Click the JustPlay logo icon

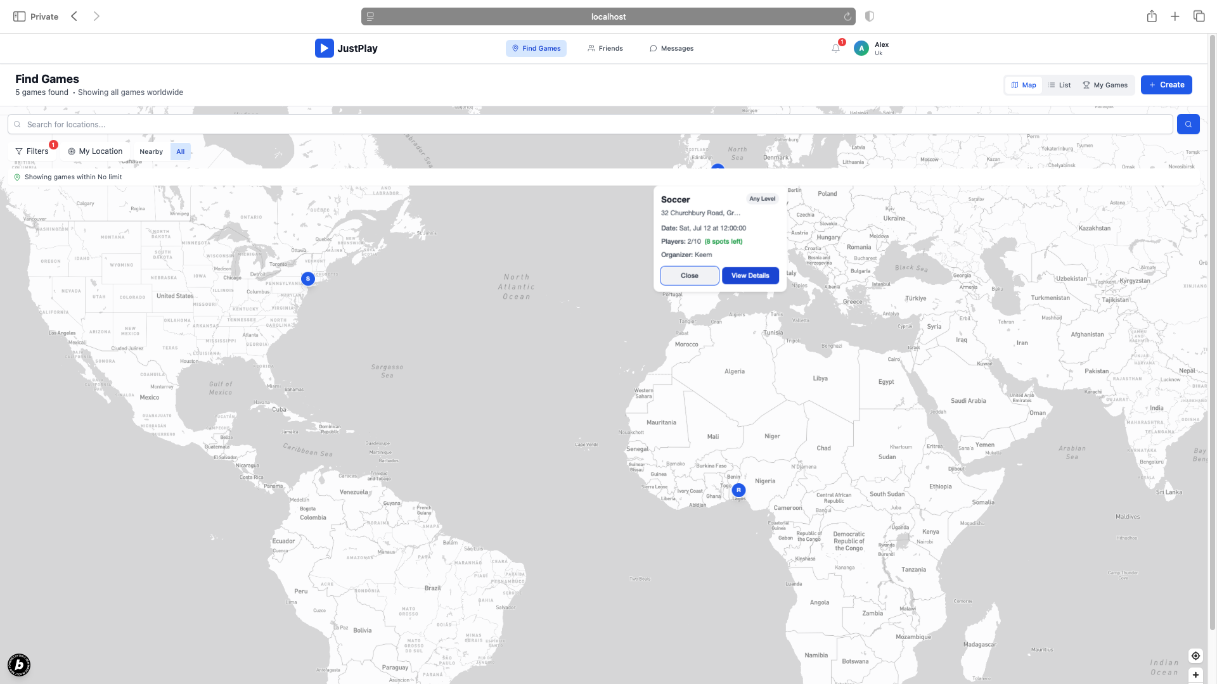pyautogui.click(x=324, y=48)
